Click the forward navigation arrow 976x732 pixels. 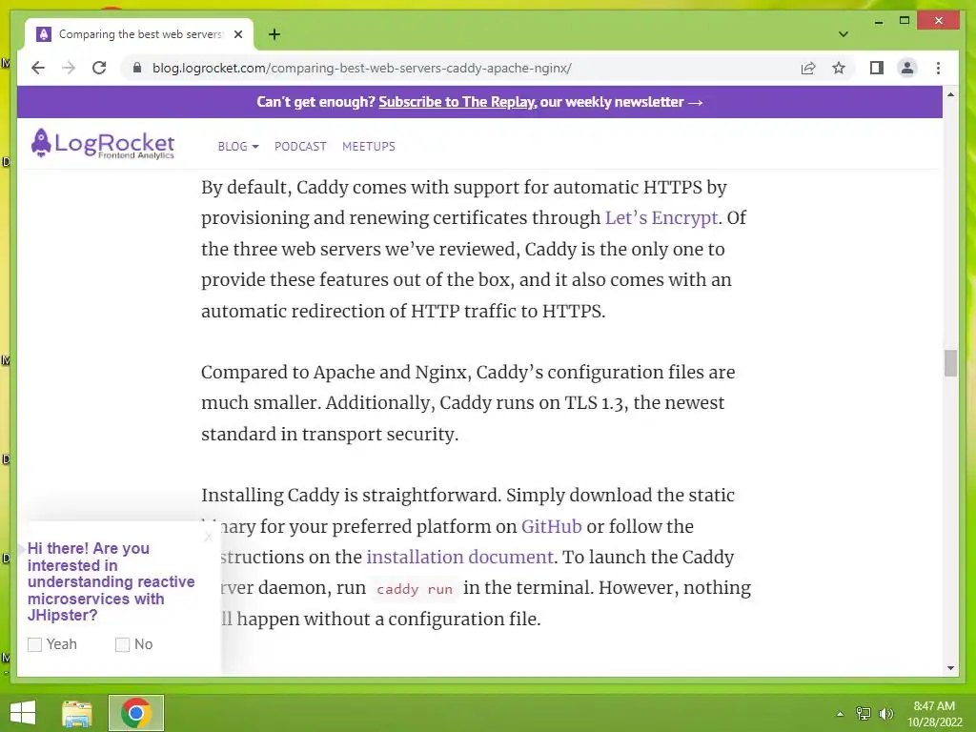click(69, 68)
